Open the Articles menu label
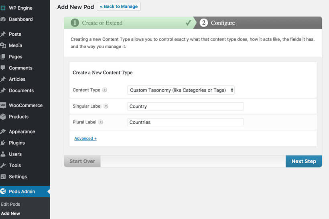329x219 pixels. pyautogui.click(x=17, y=79)
